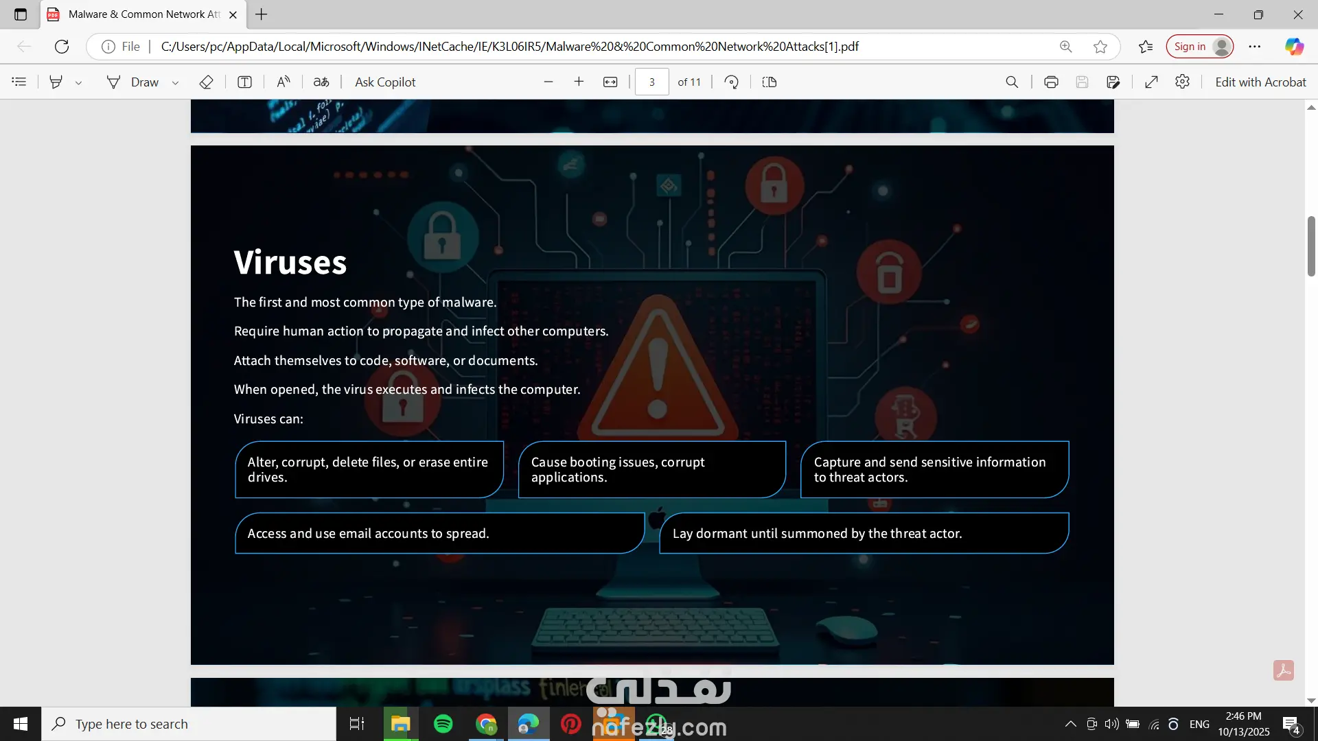Expand the Highlight tool dropdown arrow

coord(79,82)
